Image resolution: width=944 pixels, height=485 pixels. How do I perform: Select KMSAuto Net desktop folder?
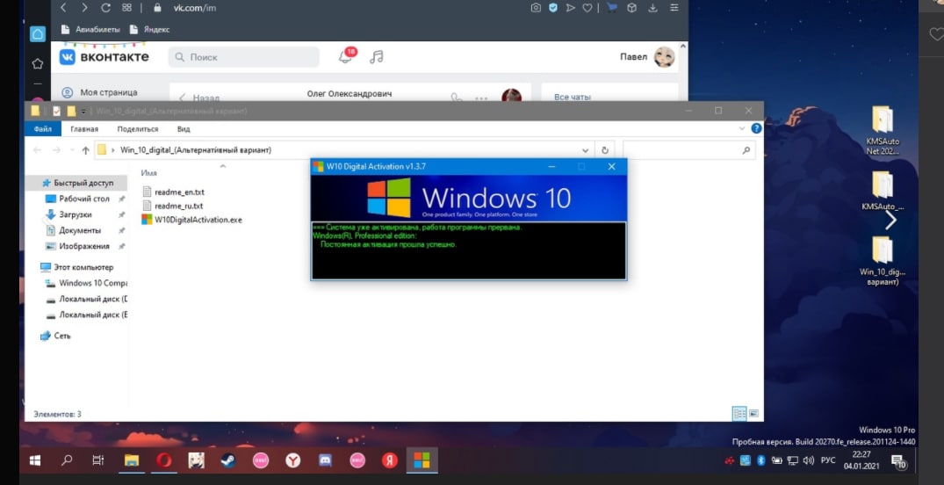click(883, 131)
